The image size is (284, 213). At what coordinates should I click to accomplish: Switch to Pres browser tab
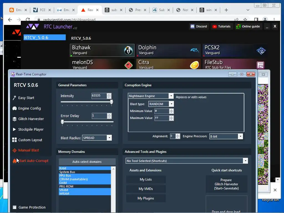pos(138,10)
